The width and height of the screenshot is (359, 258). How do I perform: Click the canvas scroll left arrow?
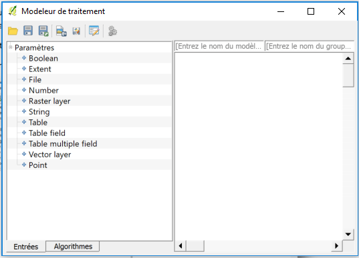pyautogui.click(x=181, y=246)
